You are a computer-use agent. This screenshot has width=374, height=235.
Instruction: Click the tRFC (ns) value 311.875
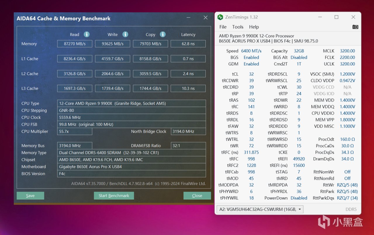point(251,152)
